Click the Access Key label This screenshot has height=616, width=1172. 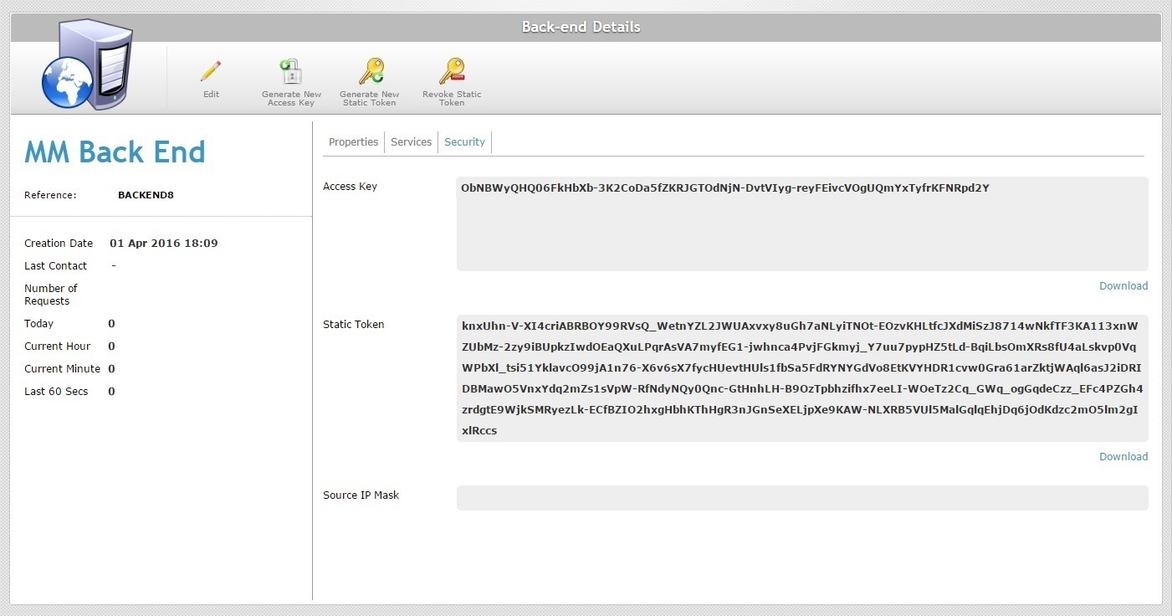tap(350, 187)
